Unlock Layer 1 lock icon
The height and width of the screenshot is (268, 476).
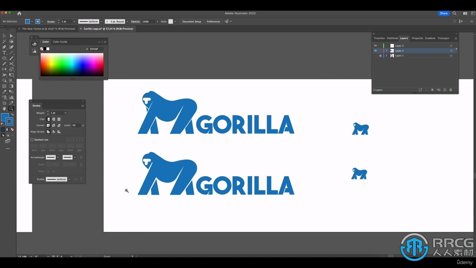click(380, 55)
